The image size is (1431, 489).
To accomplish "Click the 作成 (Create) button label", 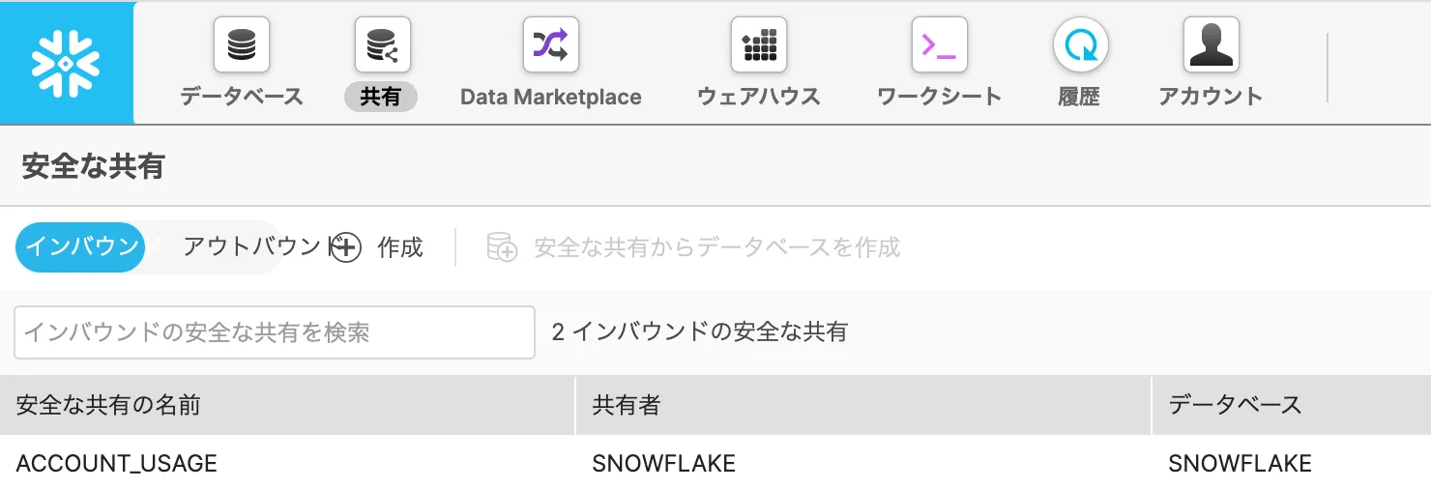I will pos(400,247).
